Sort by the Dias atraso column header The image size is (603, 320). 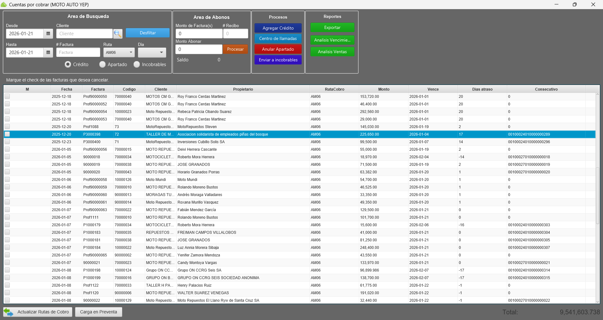coord(482,89)
